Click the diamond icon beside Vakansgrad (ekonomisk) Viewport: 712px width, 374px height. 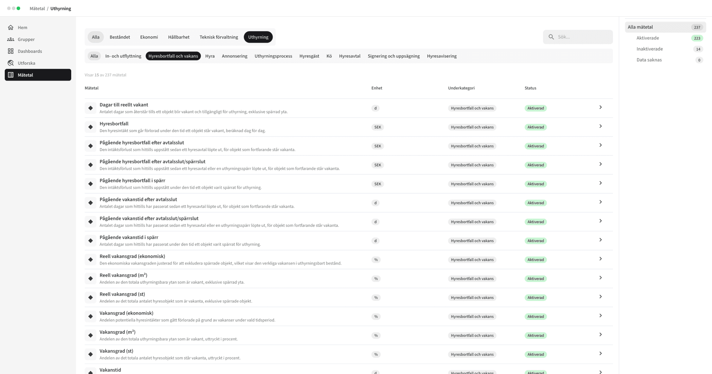pos(90,316)
